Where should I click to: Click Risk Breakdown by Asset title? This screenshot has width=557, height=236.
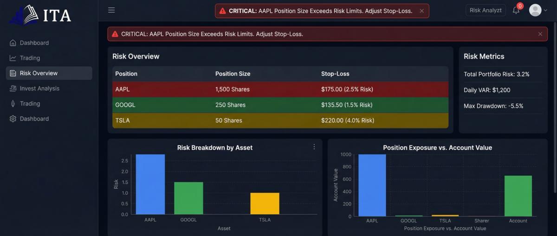point(215,147)
